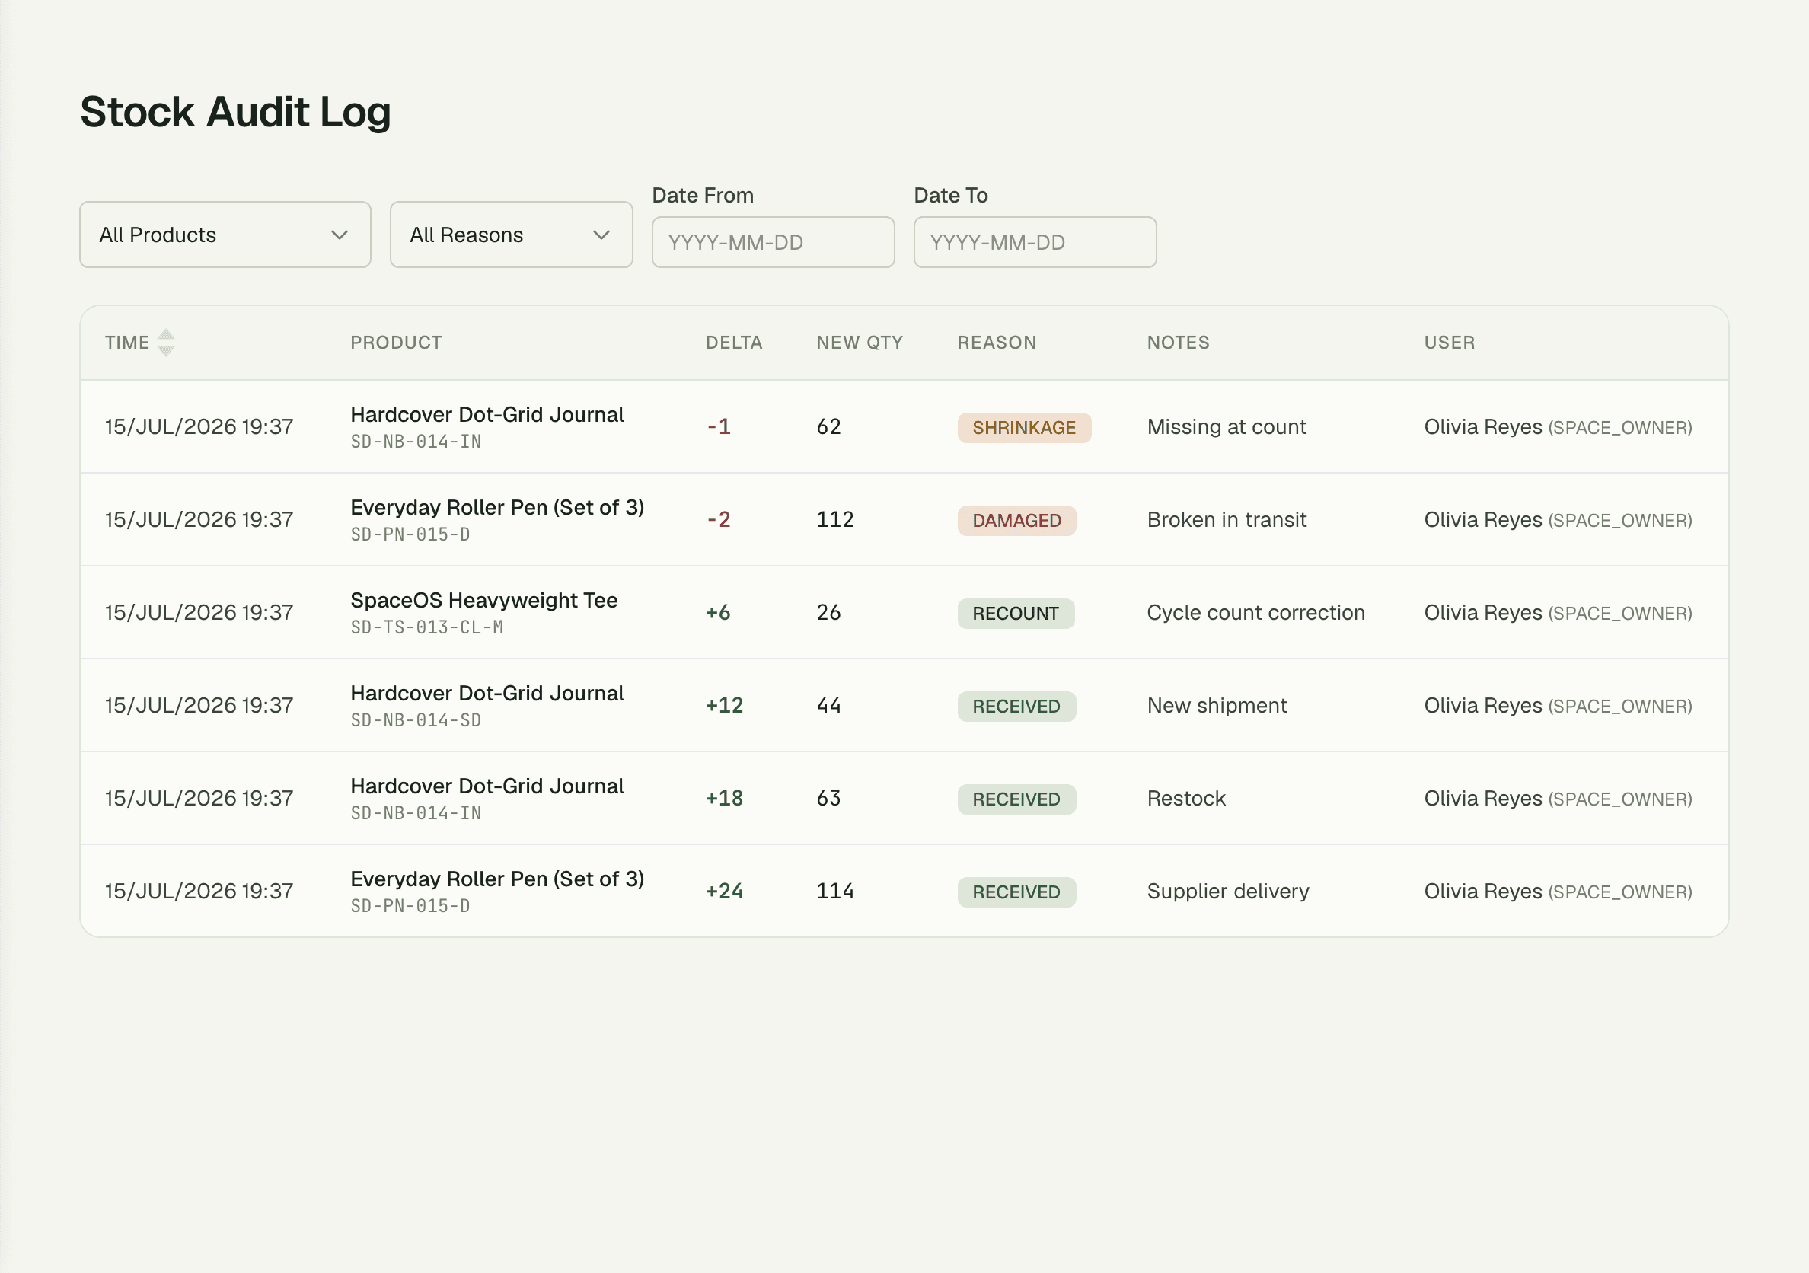1809x1273 pixels.
Task: Open the All Reasons dropdown
Action: 512,234
